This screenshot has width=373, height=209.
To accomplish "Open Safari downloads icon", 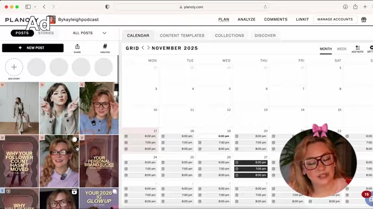I will [x=345, y=7].
